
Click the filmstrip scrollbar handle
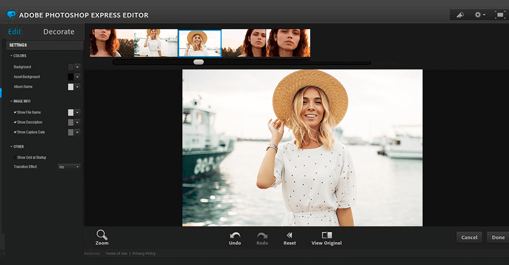click(x=199, y=62)
